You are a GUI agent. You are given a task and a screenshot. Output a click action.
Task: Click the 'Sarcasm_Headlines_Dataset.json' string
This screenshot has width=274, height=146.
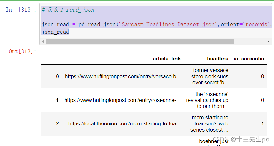[x=168, y=24]
